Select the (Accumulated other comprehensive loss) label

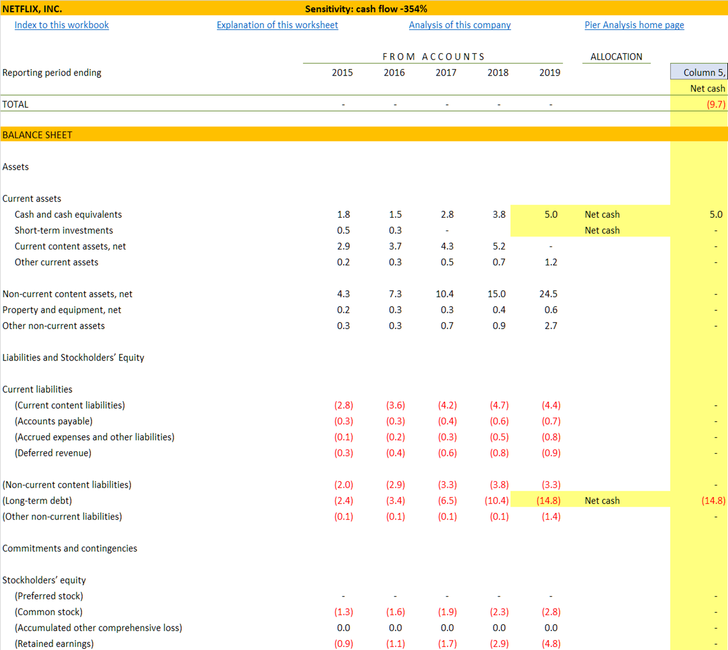click(98, 629)
